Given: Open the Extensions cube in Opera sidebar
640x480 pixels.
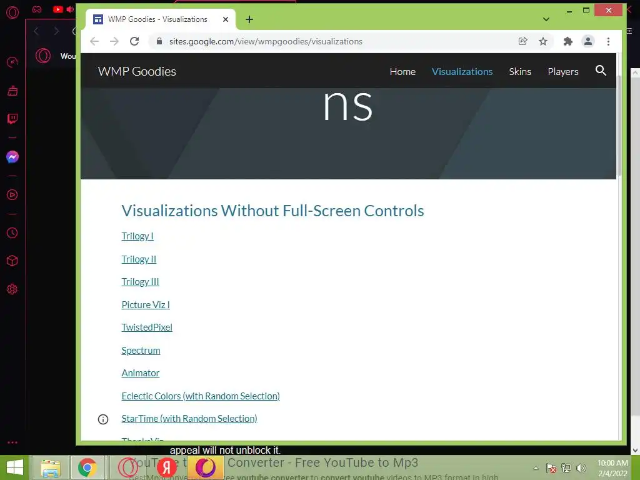Looking at the screenshot, I should tap(12, 261).
